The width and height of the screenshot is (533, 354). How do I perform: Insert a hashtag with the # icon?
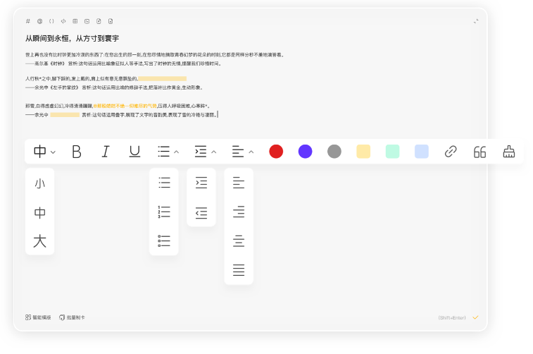[28, 21]
